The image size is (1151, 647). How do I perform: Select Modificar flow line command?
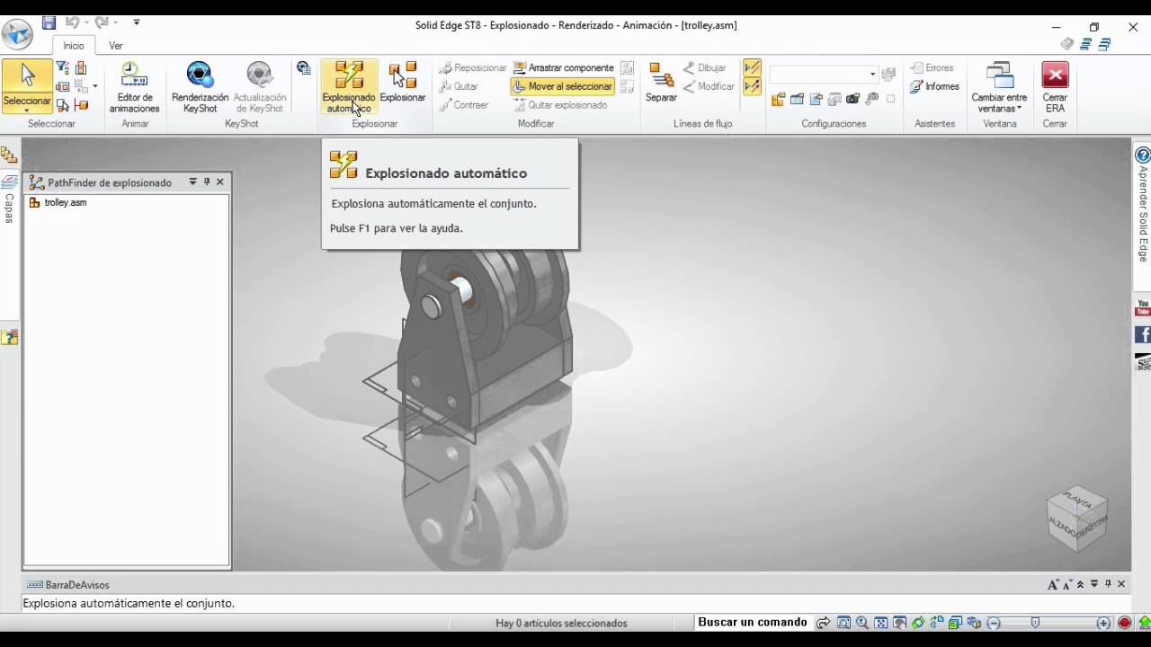(709, 86)
